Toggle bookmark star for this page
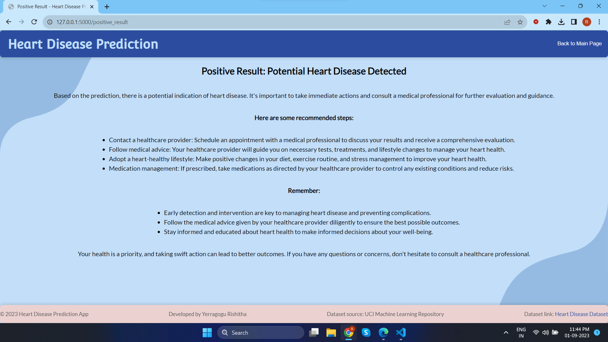The image size is (608, 342). click(520, 22)
